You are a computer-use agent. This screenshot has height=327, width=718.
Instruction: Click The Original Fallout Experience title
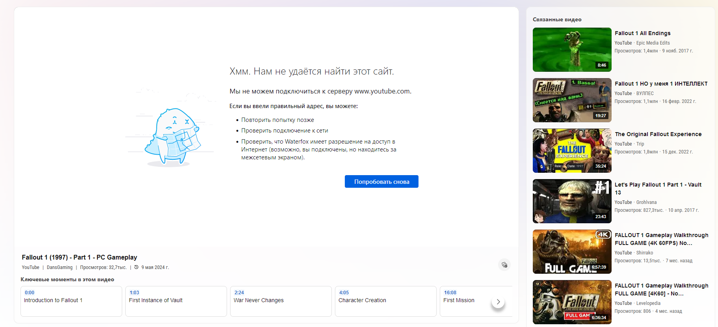[658, 134]
